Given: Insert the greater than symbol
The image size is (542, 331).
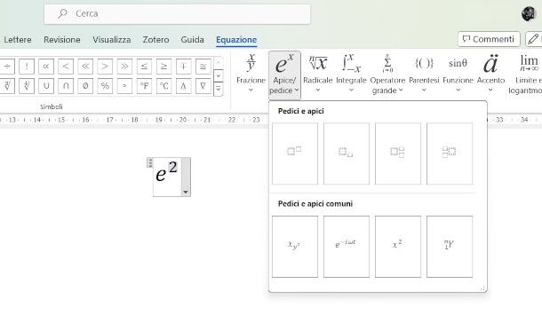Looking at the screenshot, I should point(105,66).
